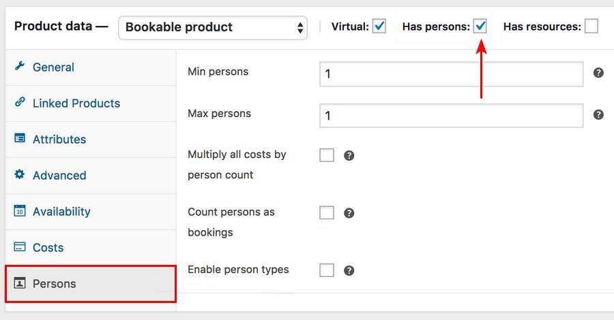Screen dimensions: 614x320
Task: Click the Linked Products link icon
Action: click(x=20, y=103)
